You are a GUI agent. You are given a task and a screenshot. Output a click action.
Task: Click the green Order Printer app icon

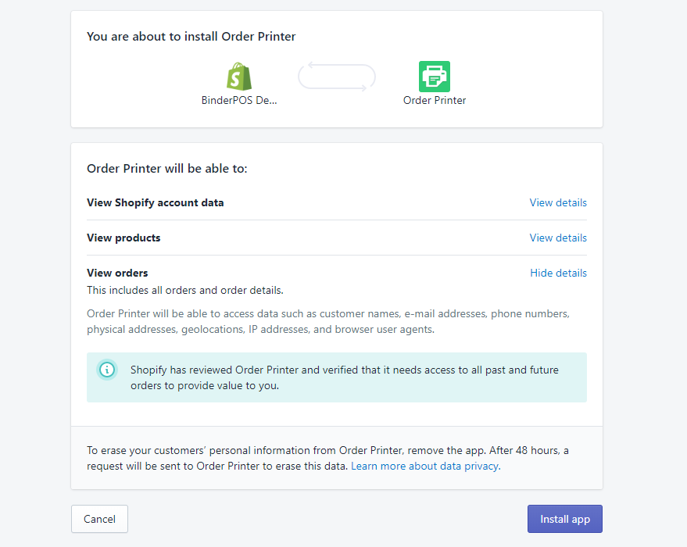(x=435, y=77)
